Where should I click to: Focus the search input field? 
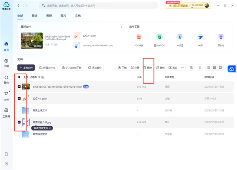[x=98, y=6]
